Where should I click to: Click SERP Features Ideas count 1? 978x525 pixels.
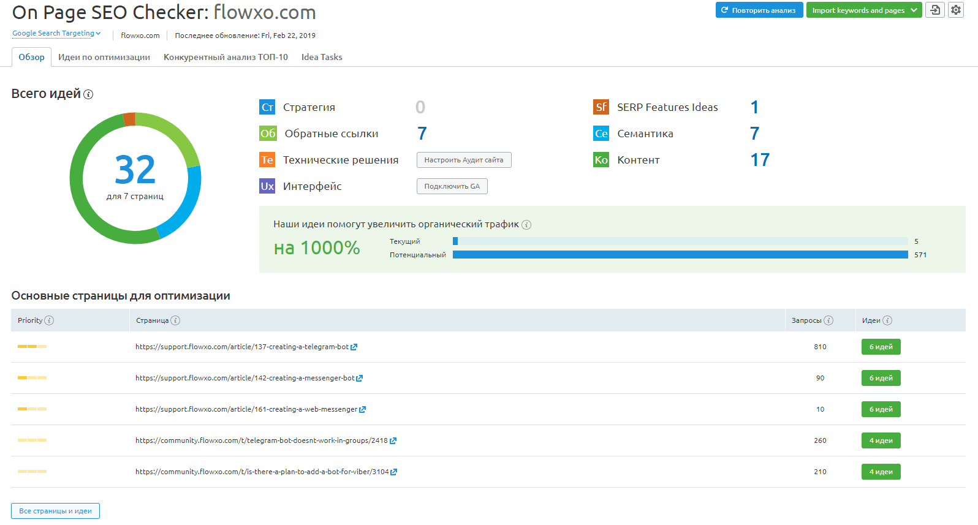[x=754, y=107]
